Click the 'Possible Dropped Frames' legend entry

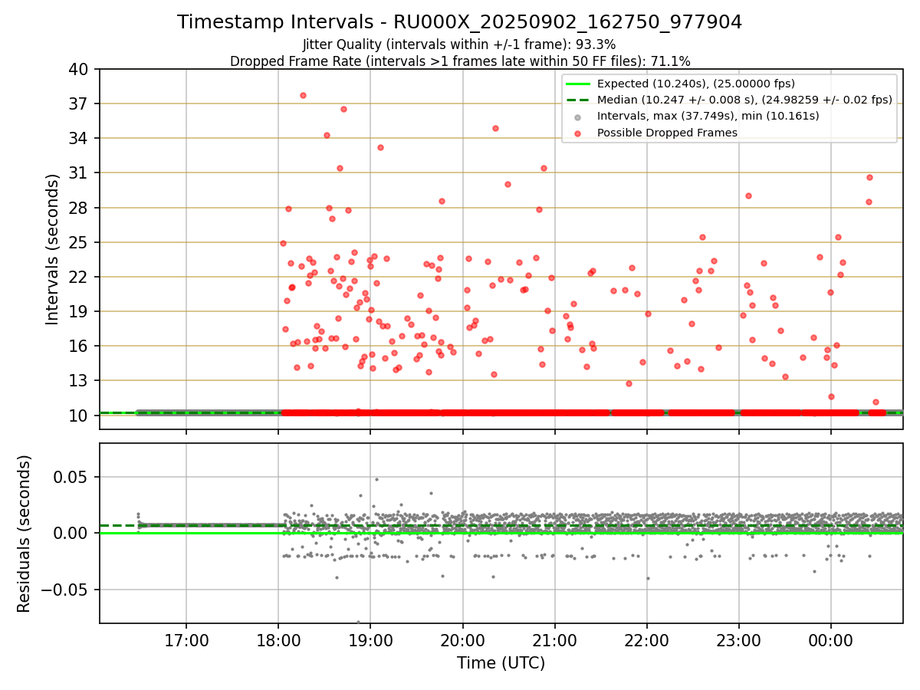tap(667, 133)
